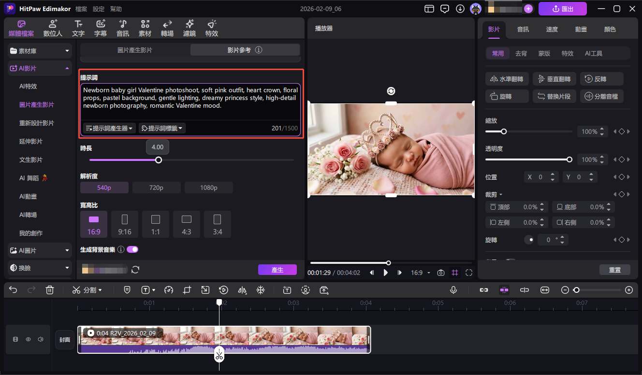
Task: Open the speed adjustment speedometer tool
Action: tap(169, 289)
